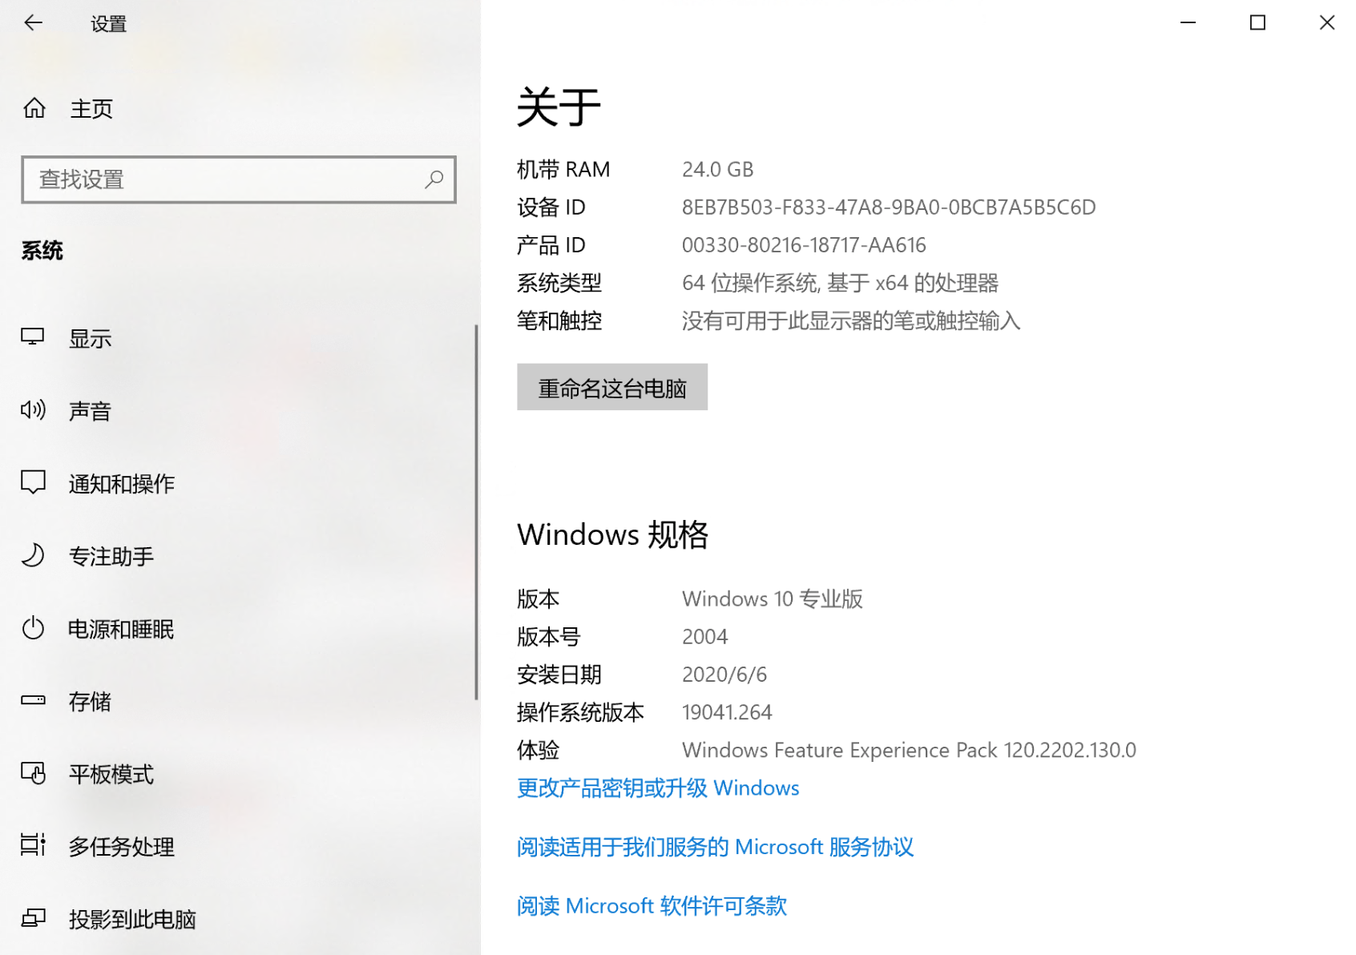Click the back arrow in Settings
This screenshot has width=1356, height=955.
tap(33, 23)
